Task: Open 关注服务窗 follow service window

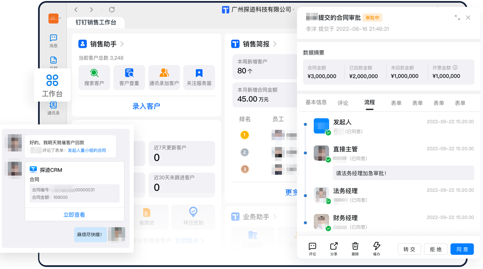Action: [199, 78]
